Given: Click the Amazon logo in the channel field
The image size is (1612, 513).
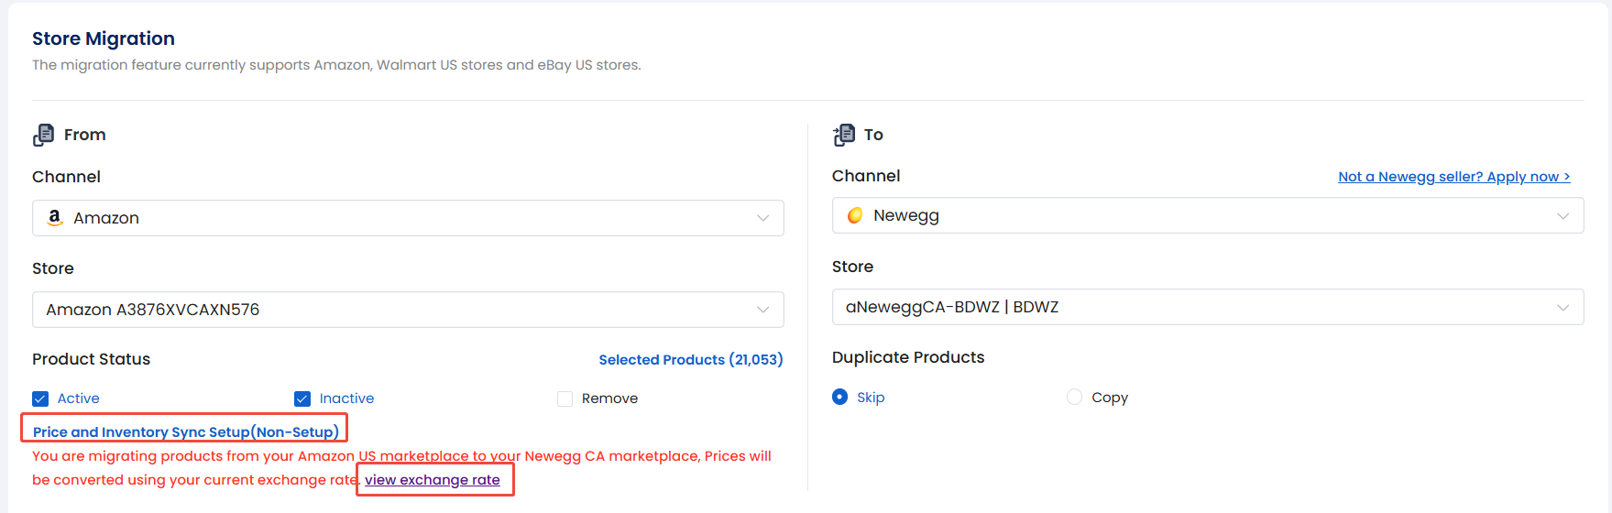Looking at the screenshot, I should click(55, 218).
